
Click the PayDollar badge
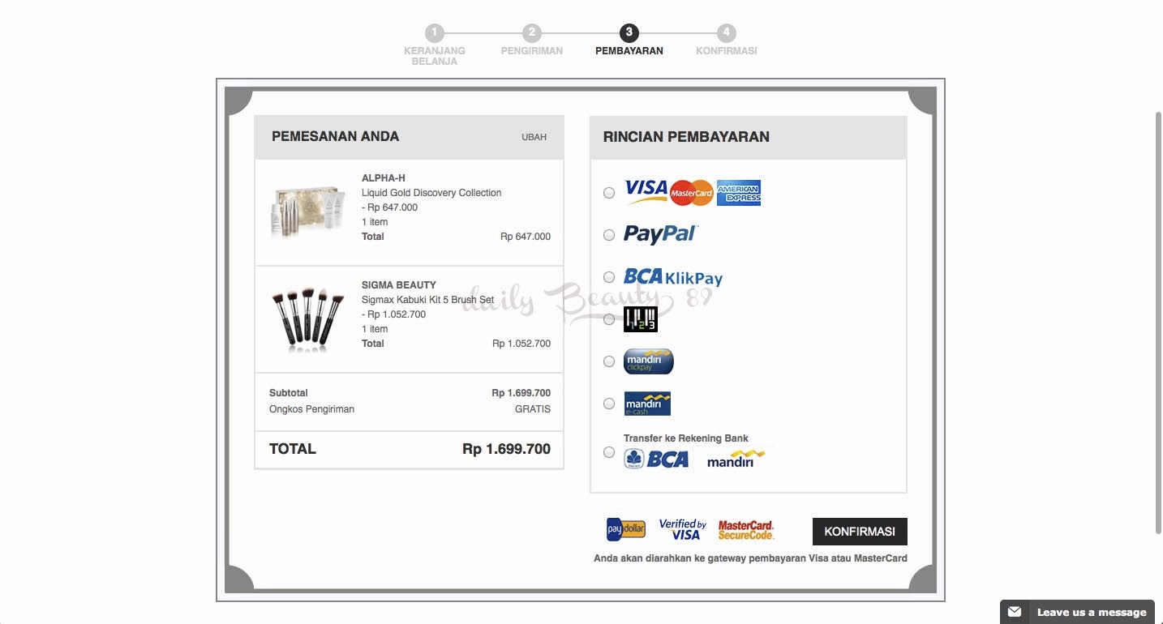click(x=626, y=530)
